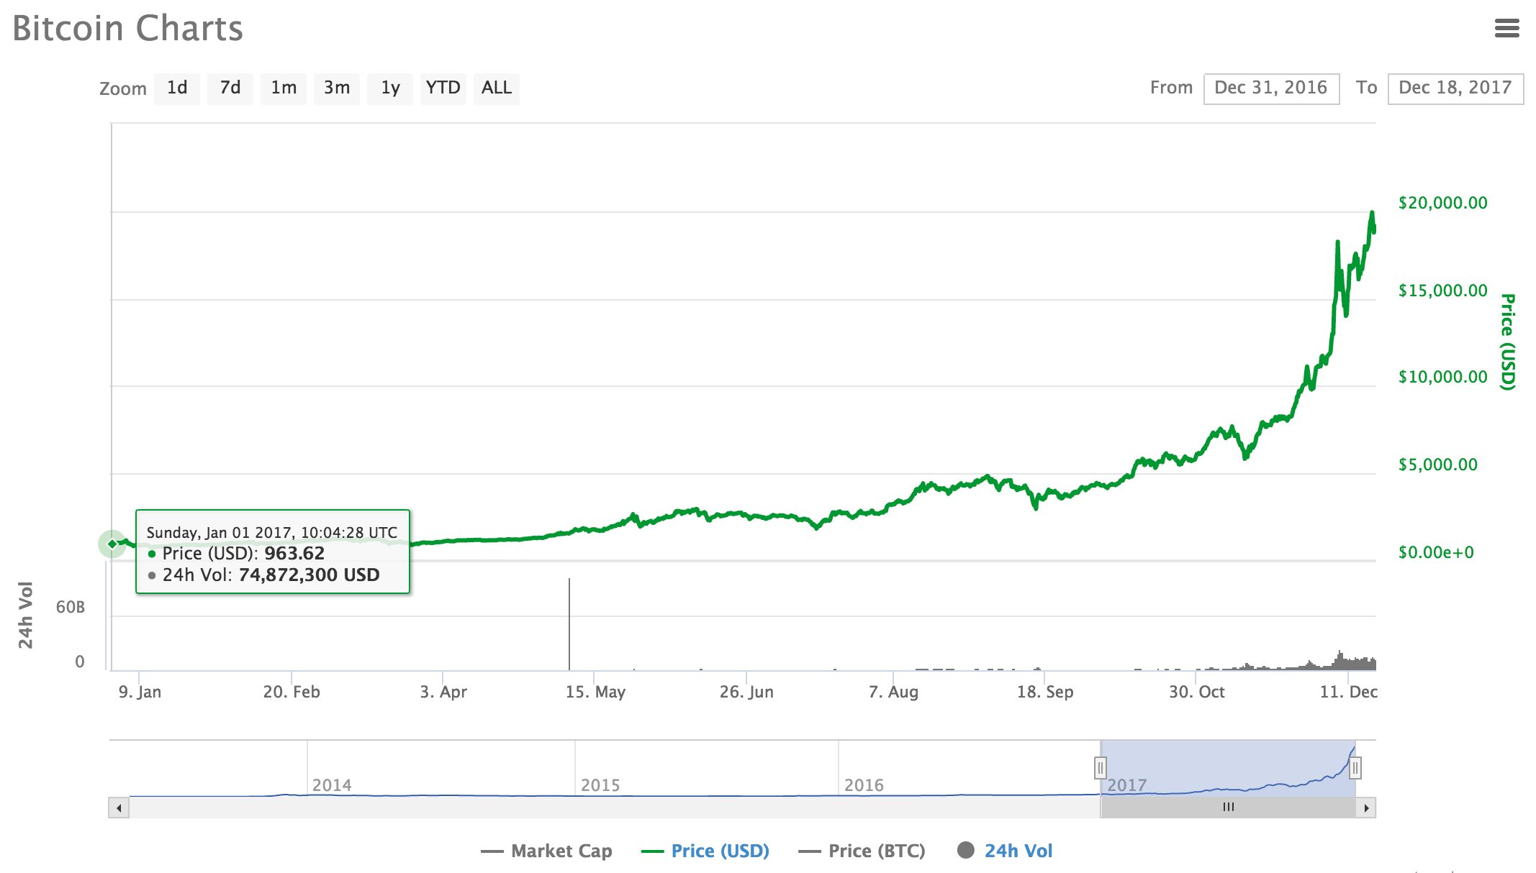Click the From date field Dec 31, 2016

click(1271, 88)
